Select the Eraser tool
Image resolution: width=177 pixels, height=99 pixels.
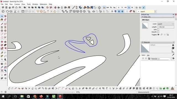(5, 20)
